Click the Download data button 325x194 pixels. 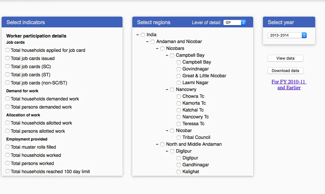tap(285, 71)
